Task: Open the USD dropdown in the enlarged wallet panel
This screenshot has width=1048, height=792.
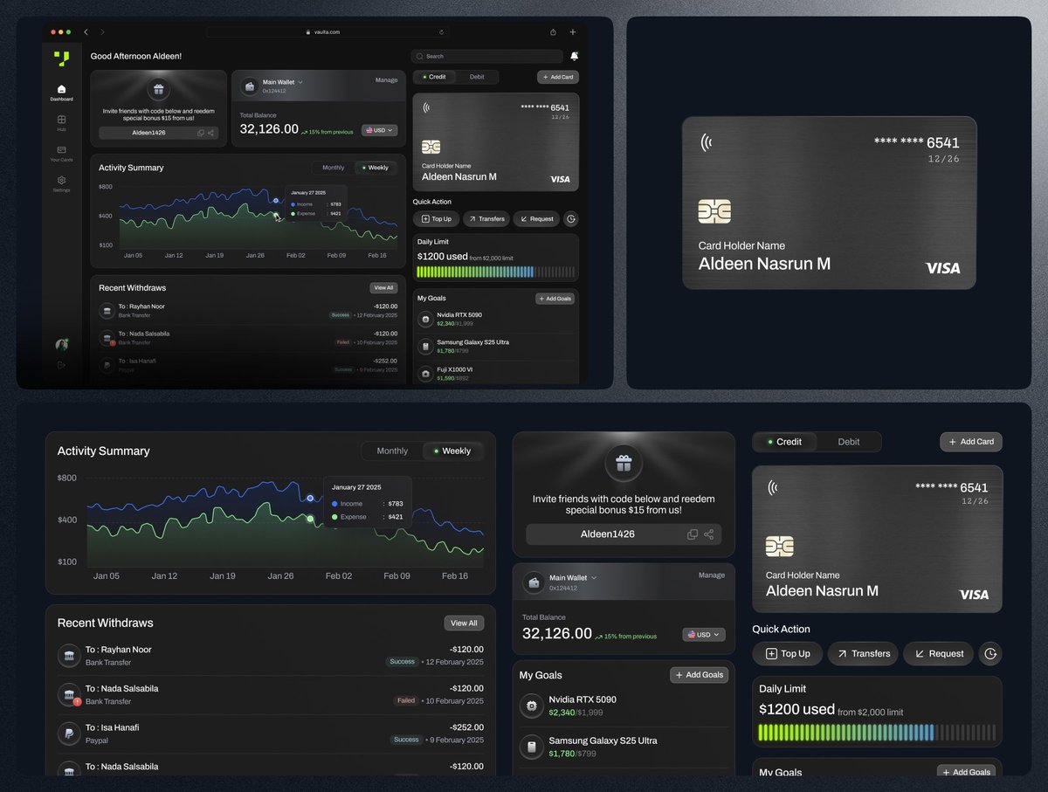Action: click(704, 635)
